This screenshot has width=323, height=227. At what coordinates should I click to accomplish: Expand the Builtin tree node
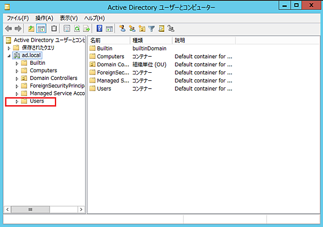pos(17,63)
